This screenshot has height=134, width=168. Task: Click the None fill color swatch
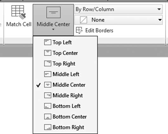[83, 20]
